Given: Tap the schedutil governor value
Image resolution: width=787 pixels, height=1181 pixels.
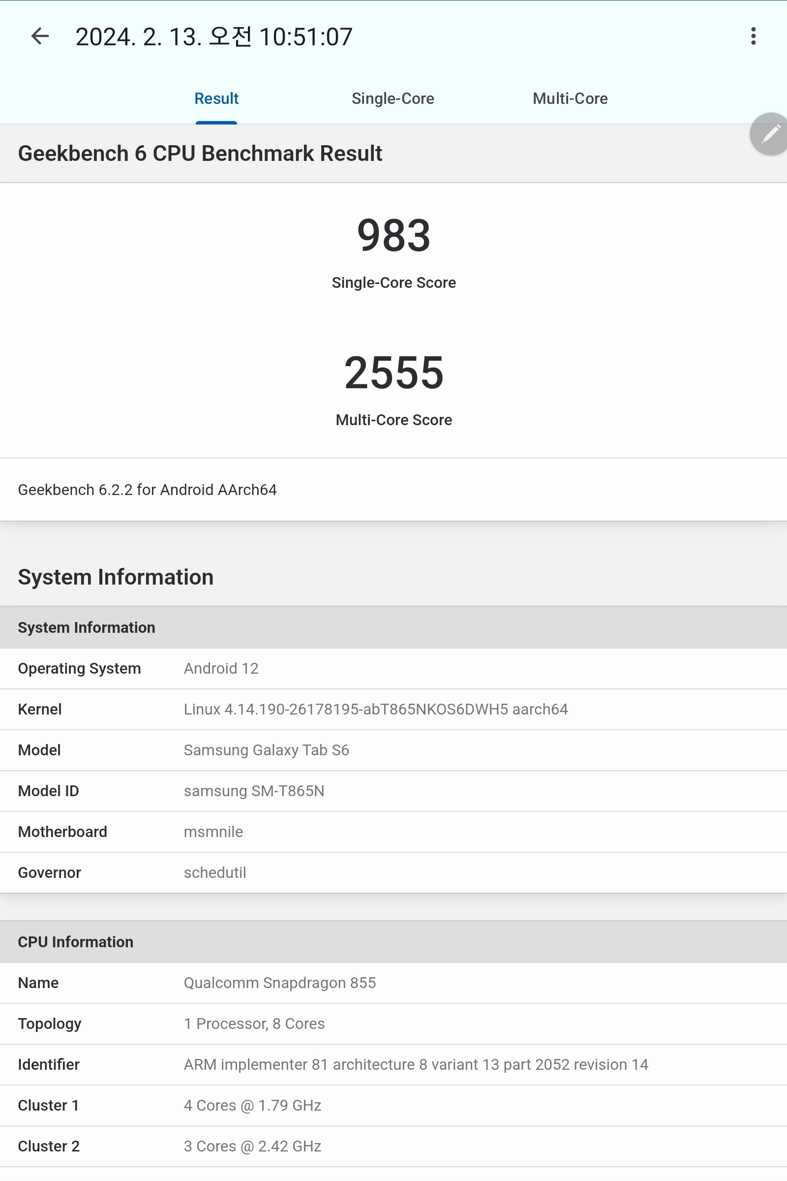Looking at the screenshot, I should (x=215, y=872).
